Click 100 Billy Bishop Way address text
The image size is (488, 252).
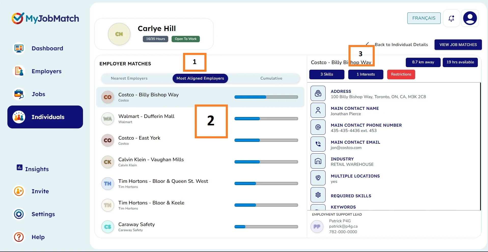click(378, 97)
